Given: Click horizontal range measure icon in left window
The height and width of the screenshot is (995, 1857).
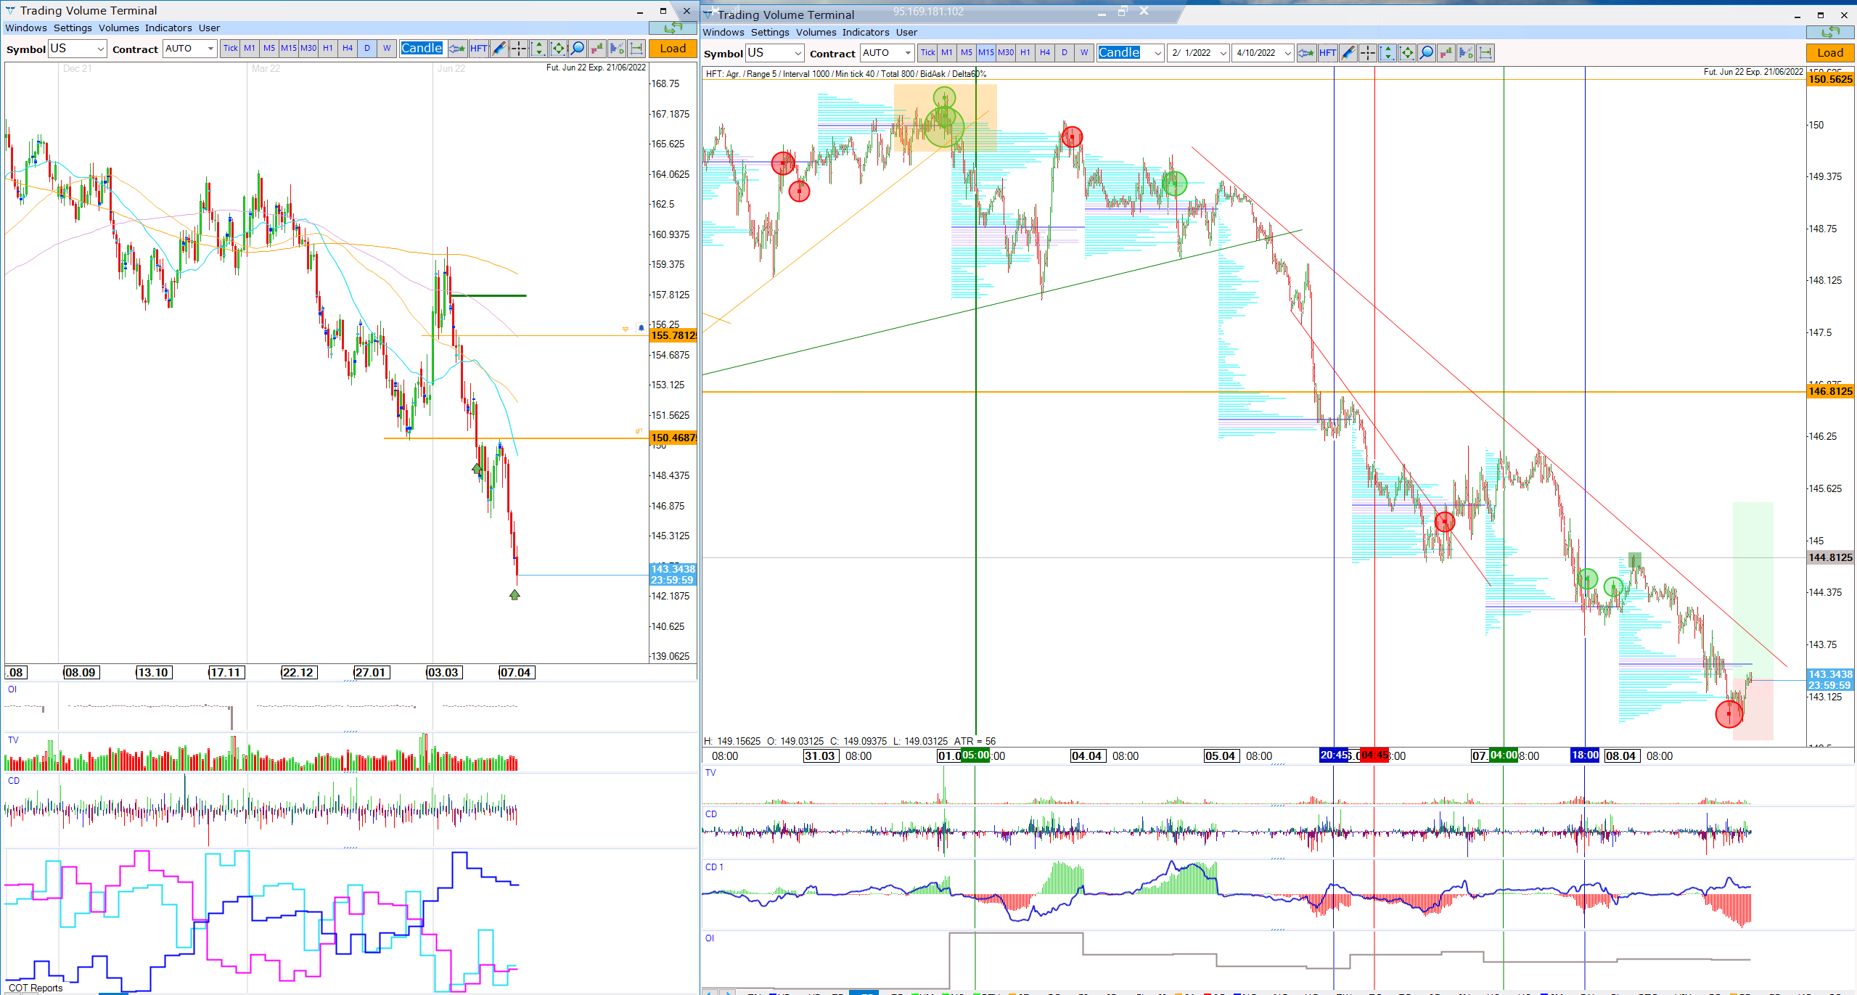Looking at the screenshot, I should [636, 49].
